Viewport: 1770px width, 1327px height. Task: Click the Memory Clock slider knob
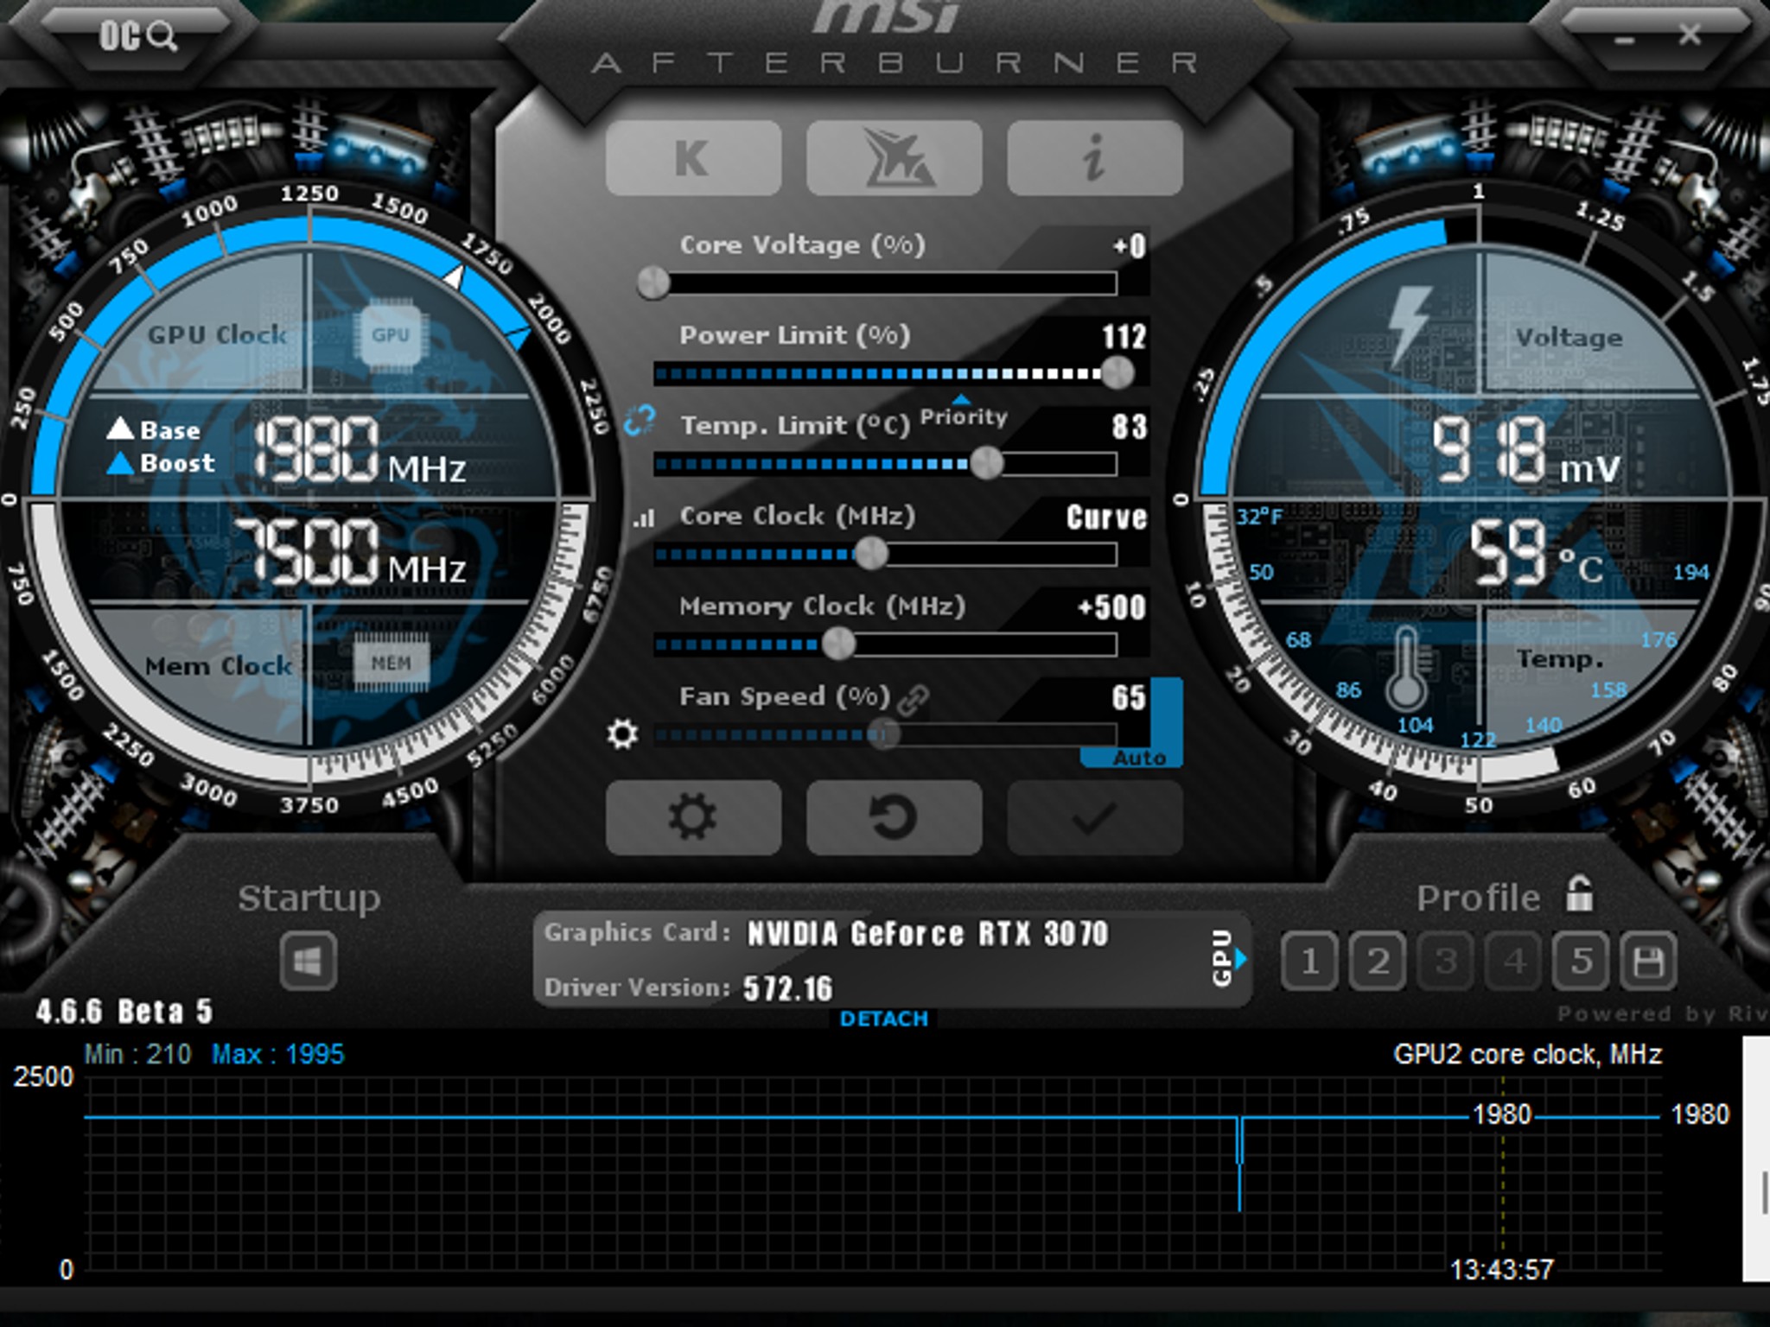(x=837, y=644)
